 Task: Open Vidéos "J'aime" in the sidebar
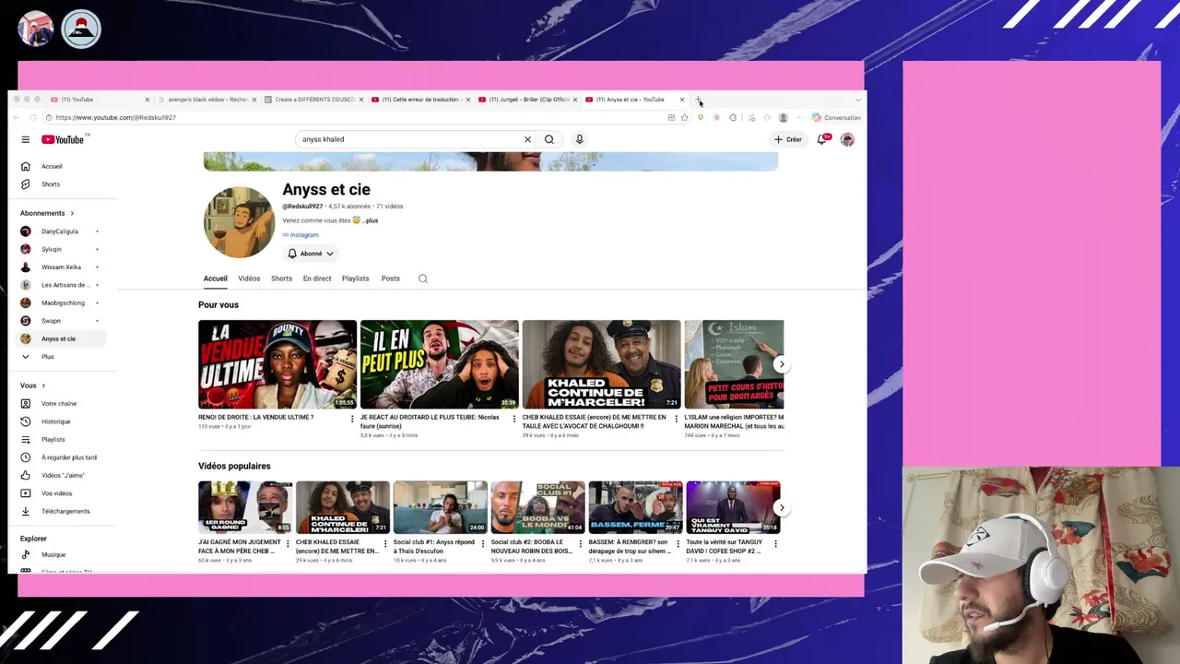(x=63, y=475)
